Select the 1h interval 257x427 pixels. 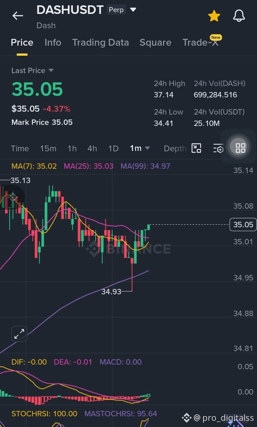pos(72,148)
